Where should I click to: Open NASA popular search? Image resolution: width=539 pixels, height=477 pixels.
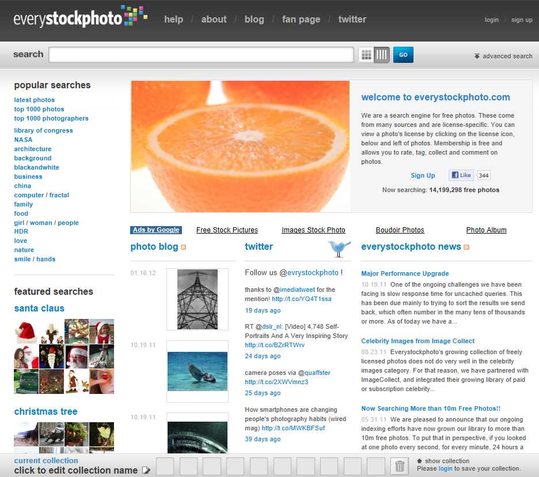[x=24, y=140]
